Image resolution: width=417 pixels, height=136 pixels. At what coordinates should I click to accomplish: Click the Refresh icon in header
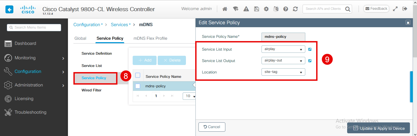point(295,9)
